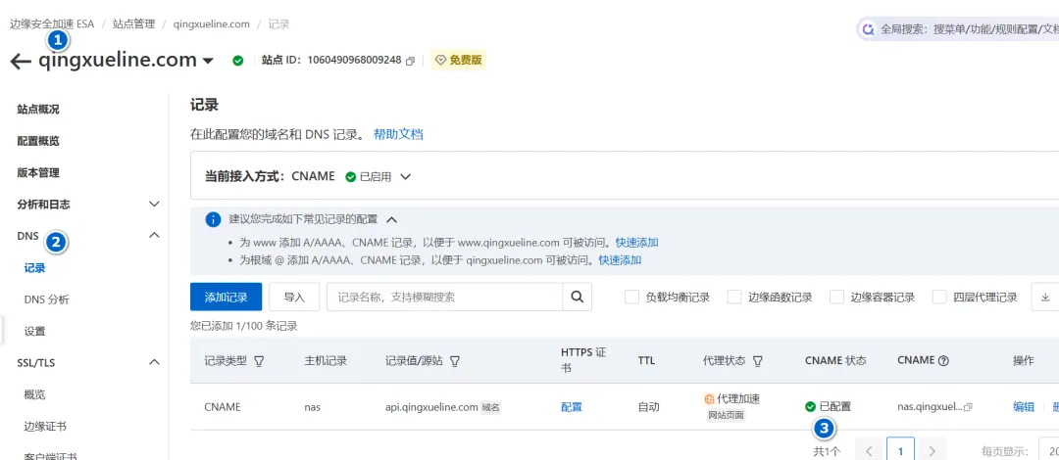Open 设置 under DNS in sidebar
The image size is (1059, 460).
tap(34, 331)
